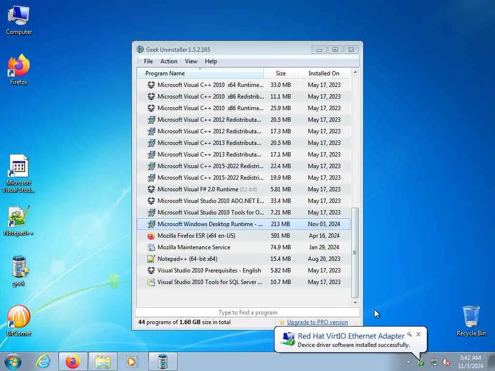
Task: Sort by Installed On column header
Action: tap(324, 73)
